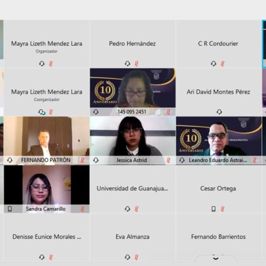266x266 pixels.
Task: Click headset icon on Mayra Lizeth Organizador tile
Action: [41, 63]
